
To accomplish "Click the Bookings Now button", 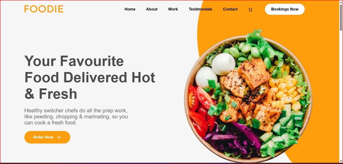I will point(285,9).
